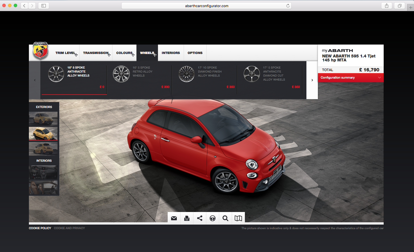Click the £ 200 retro alloy price
Viewport: 414px width, 252px height.
[x=165, y=87]
